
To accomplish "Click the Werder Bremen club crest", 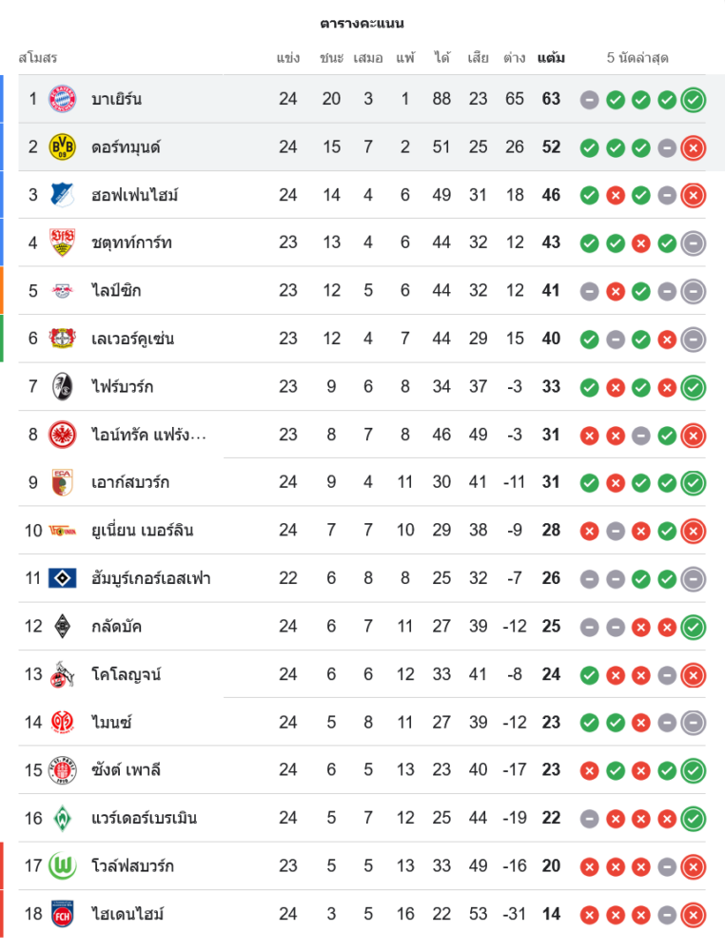I will click(62, 818).
